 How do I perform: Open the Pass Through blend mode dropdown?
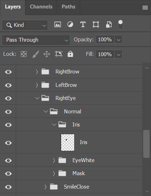[x=36, y=40]
